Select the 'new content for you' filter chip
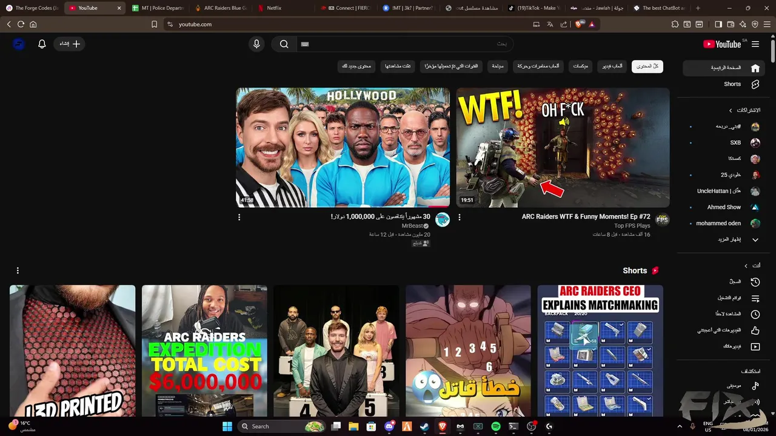This screenshot has height=436, width=776. [x=356, y=67]
